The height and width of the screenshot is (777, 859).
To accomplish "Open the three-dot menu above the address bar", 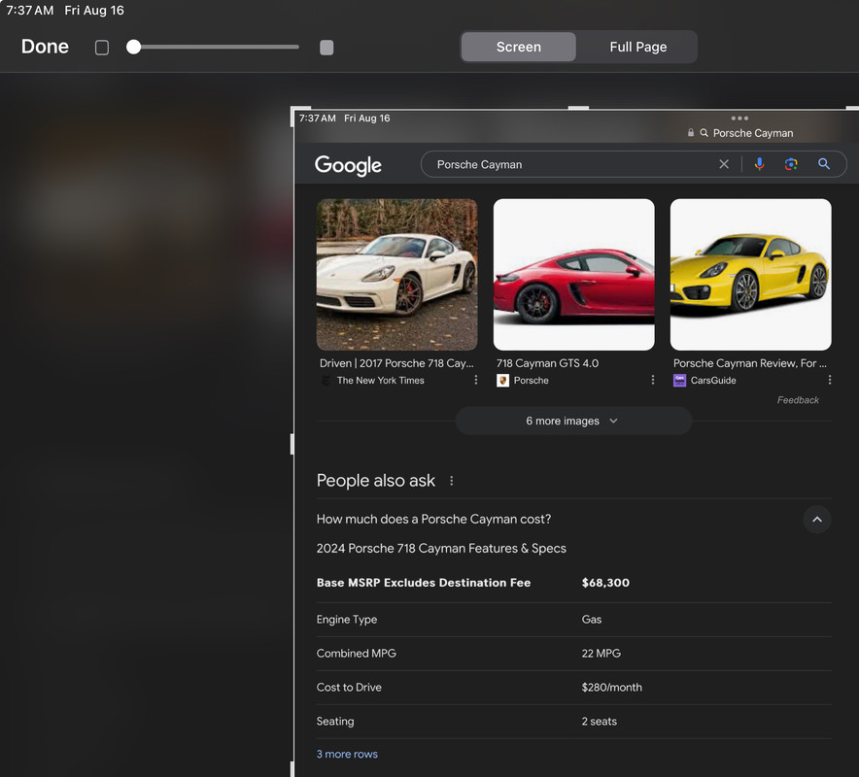I will click(739, 118).
